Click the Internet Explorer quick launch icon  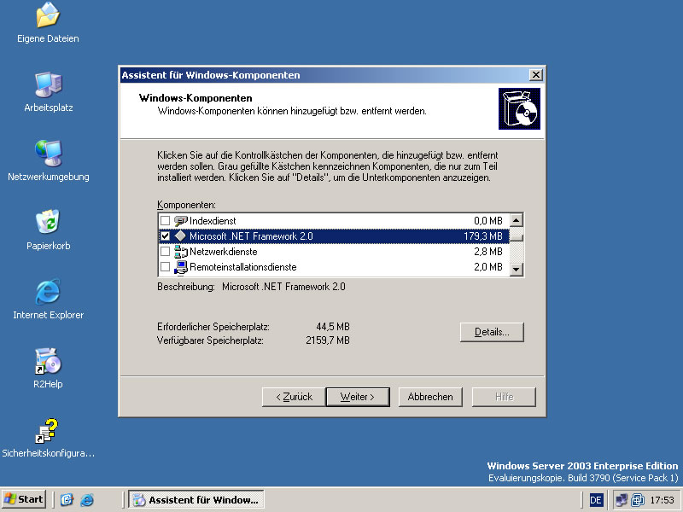pos(86,500)
